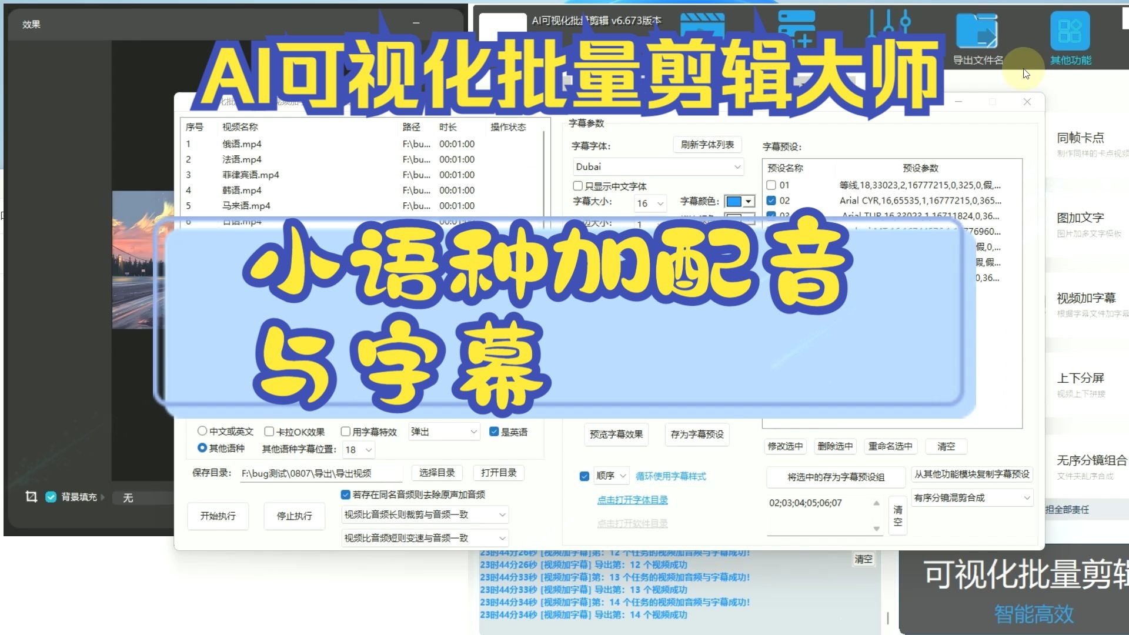The width and height of the screenshot is (1129, 635).
Task: Open 点击打开字体目录 link
Action: [x=632, y=500]
